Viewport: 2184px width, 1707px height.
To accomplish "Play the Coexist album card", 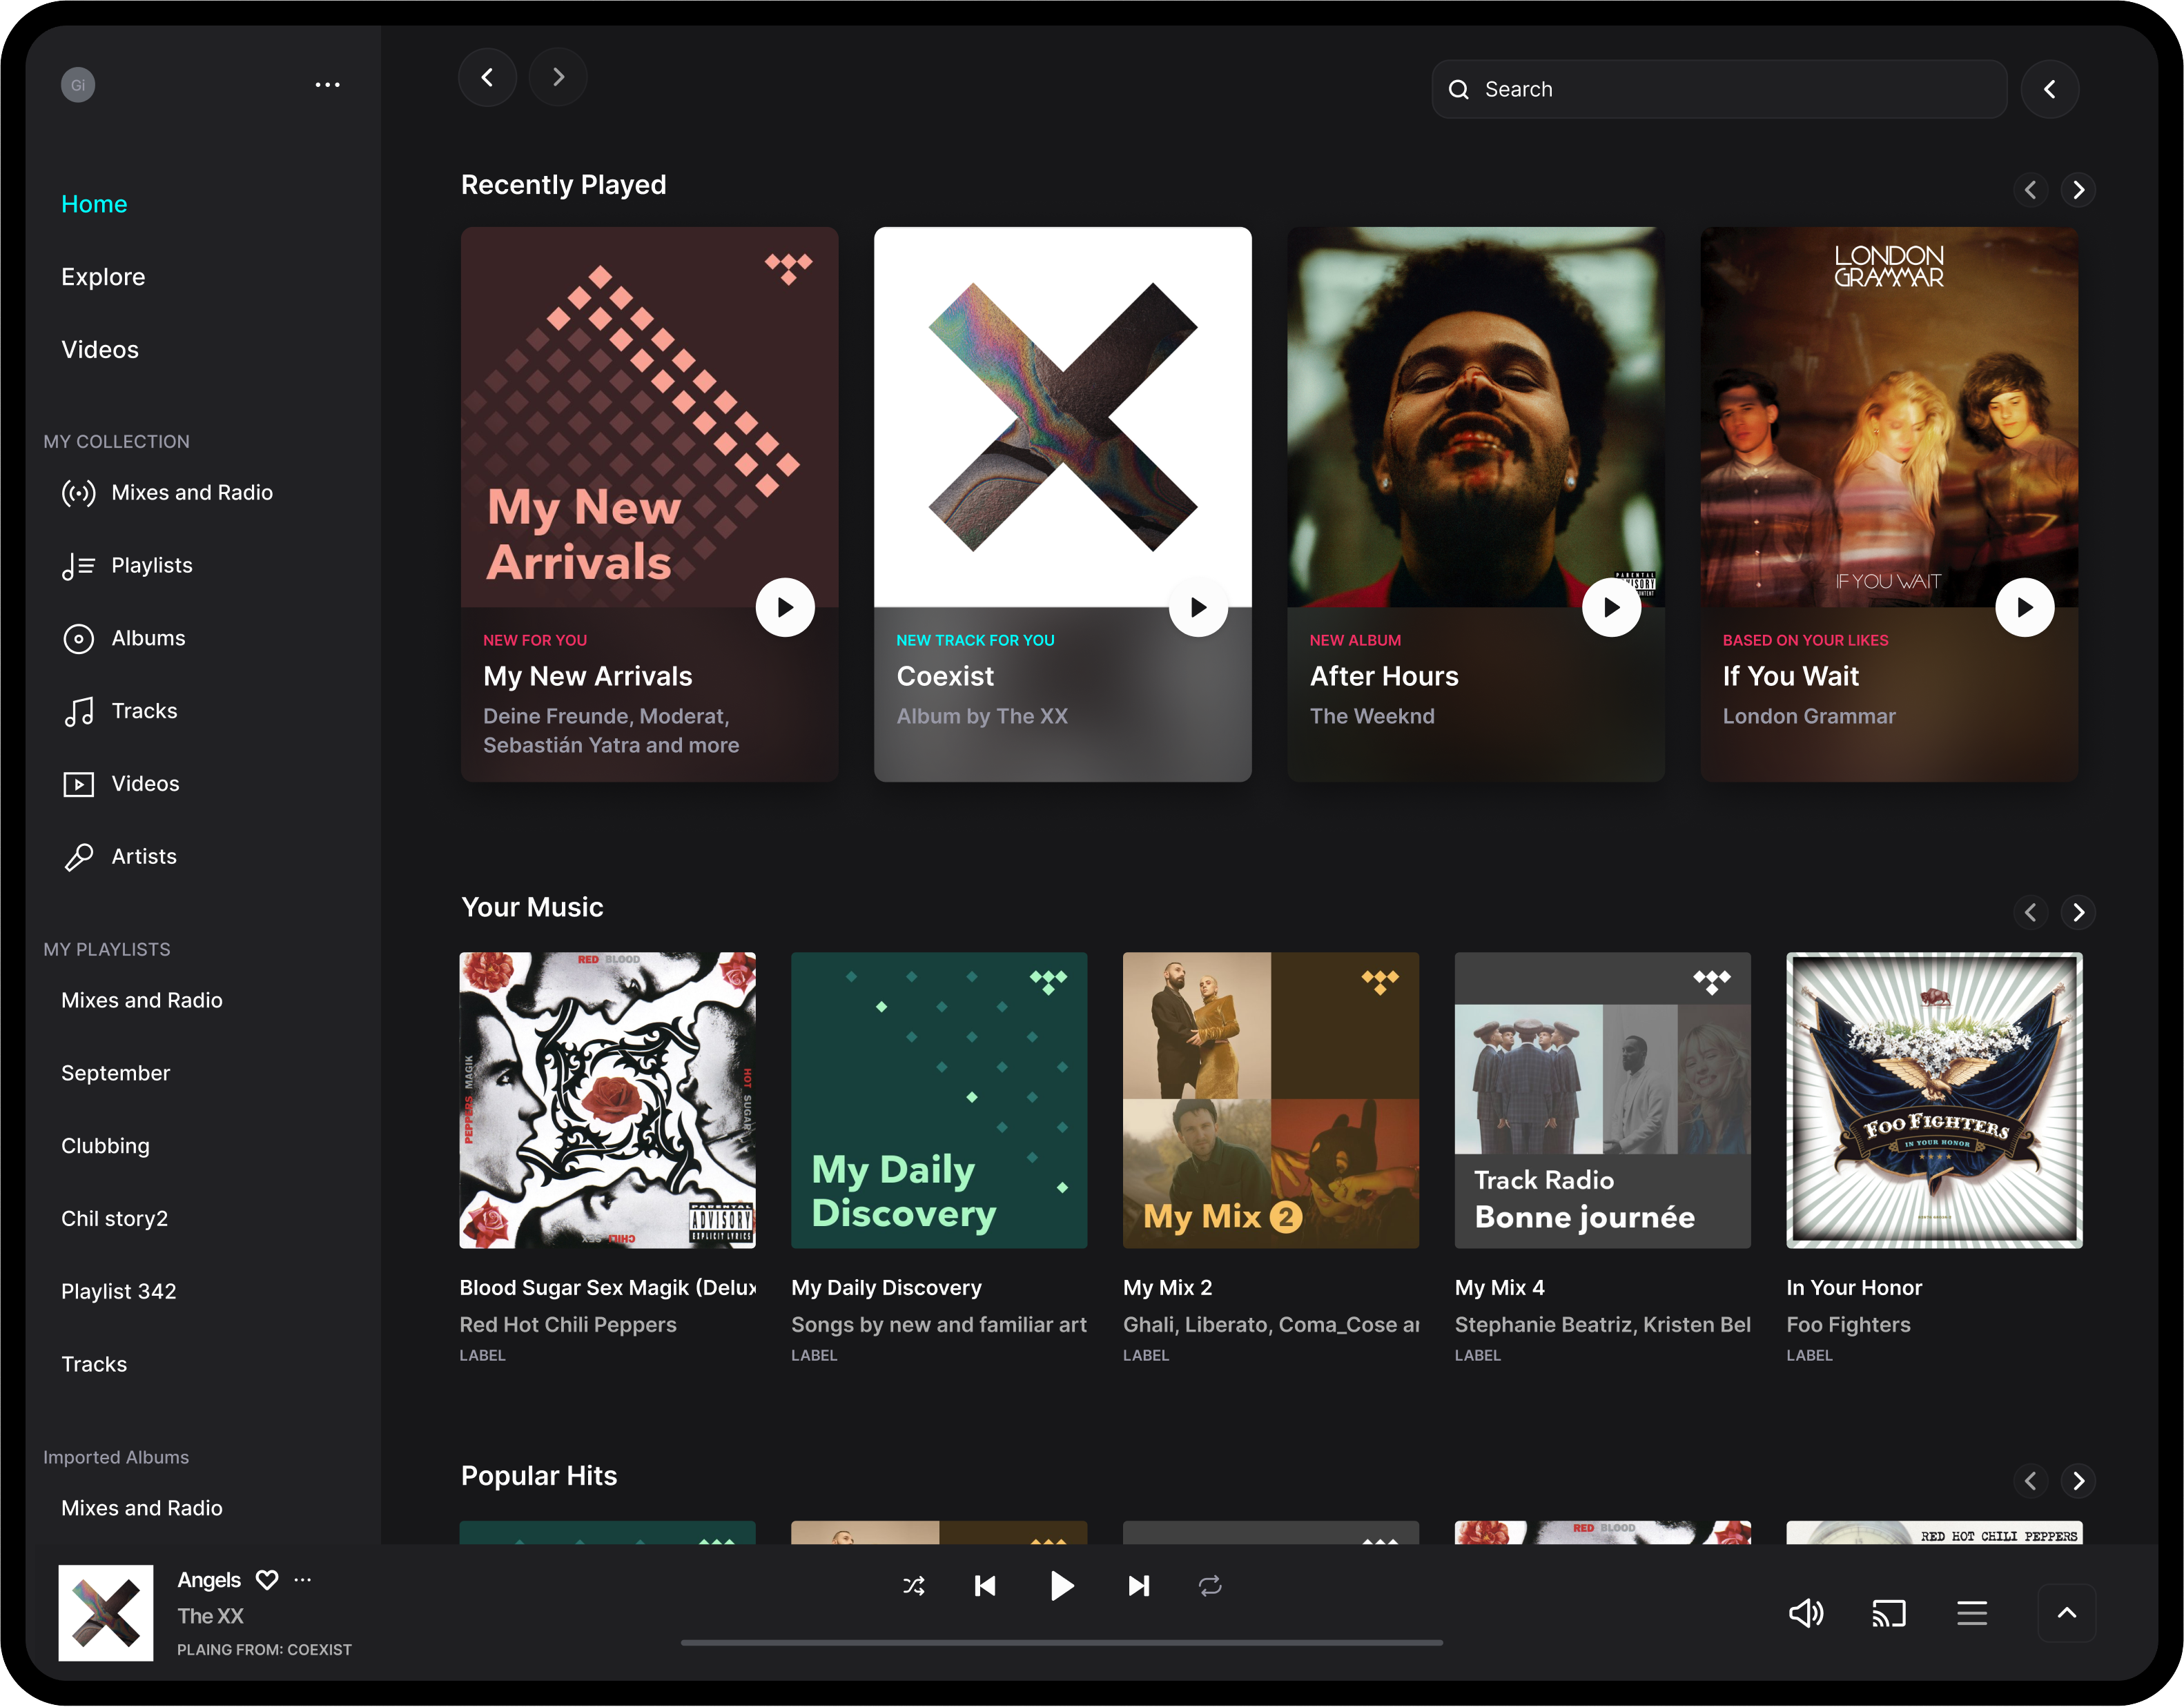I will pyautogui.click(x=1198, y=606).
